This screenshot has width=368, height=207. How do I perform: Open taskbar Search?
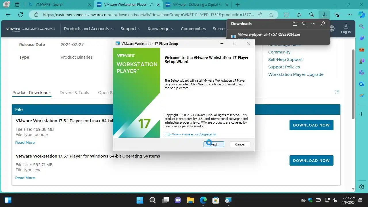pos(153,200)
